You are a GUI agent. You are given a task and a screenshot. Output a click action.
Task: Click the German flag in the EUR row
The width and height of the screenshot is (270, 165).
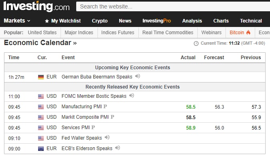tap(41, 77)
